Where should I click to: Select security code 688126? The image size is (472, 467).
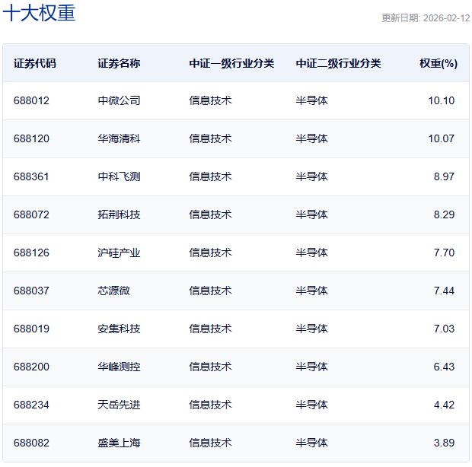[x=31, y=253]
